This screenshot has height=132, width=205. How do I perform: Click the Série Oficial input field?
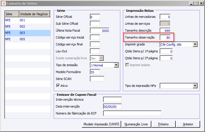pyautogui.click(x=95, y=17)
